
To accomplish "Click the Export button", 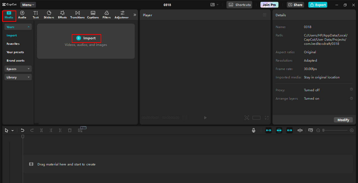I will click(x=318, y=5).
